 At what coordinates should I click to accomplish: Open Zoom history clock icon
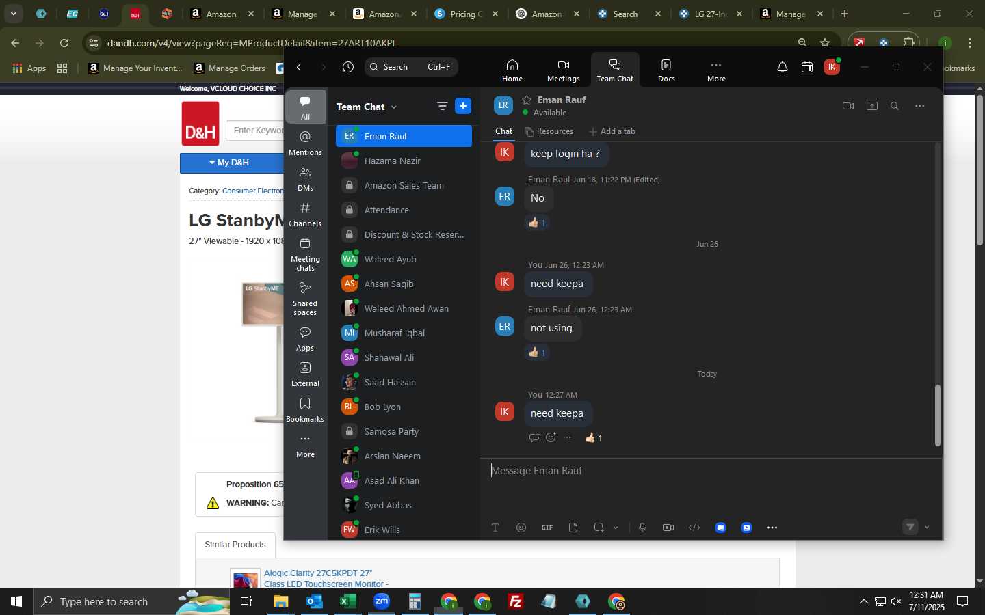click(x=348, y=67)
